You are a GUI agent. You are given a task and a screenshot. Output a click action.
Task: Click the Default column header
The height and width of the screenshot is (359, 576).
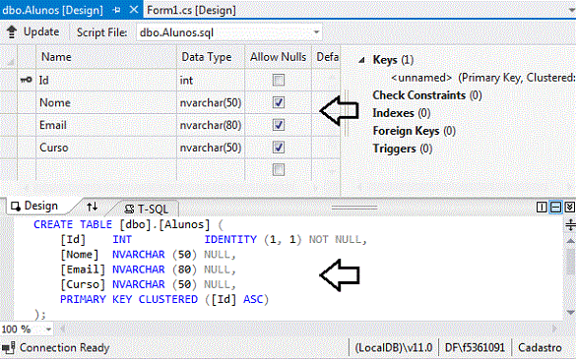click(x=326, y=57)
